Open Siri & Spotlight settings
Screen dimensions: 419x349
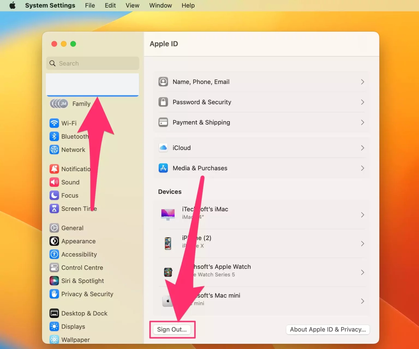[x=54, y=281]
